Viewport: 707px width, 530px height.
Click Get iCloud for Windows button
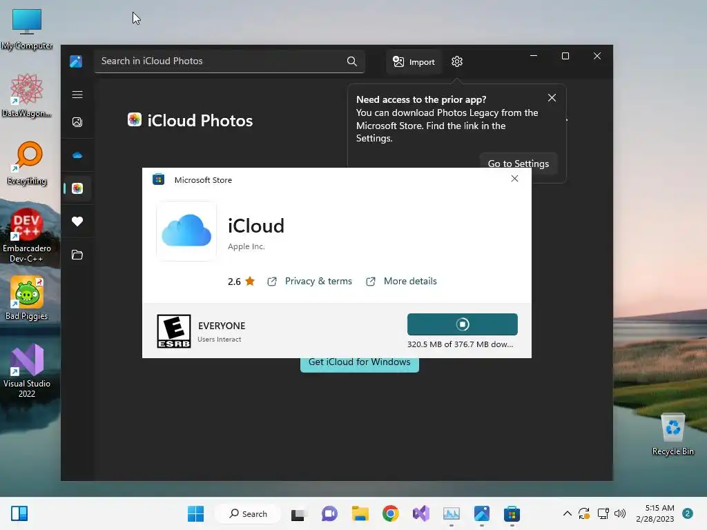[359, 363]
